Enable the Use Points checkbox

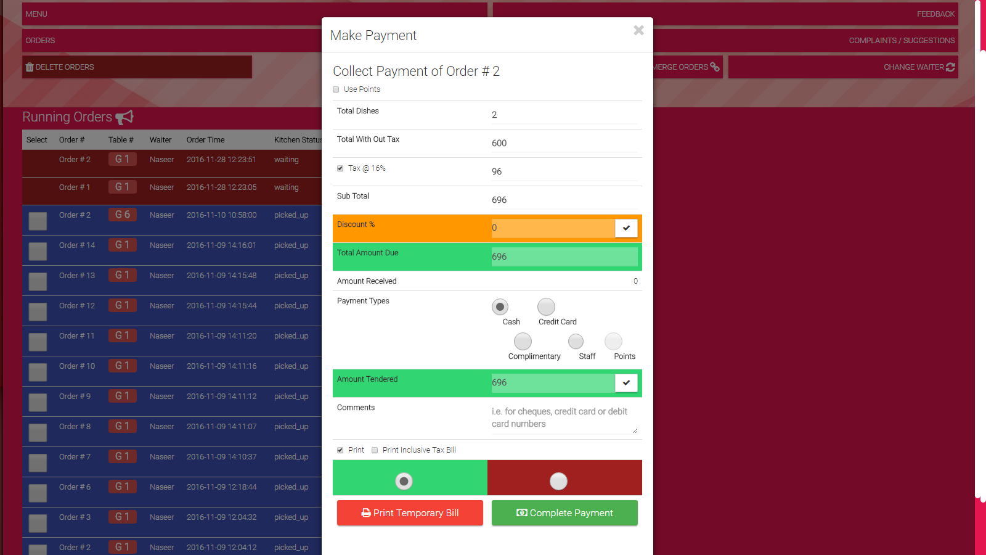[x=336, y=89]
